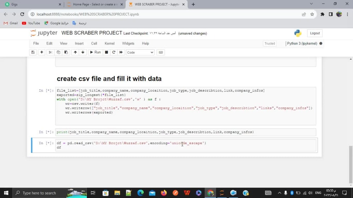The image size is (353, 198).
Task: Interrupt the kernel with stop icon
Action: point(107,52)
